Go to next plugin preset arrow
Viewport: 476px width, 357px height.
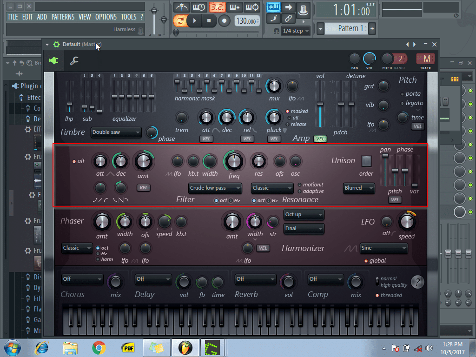pos(414,44)
